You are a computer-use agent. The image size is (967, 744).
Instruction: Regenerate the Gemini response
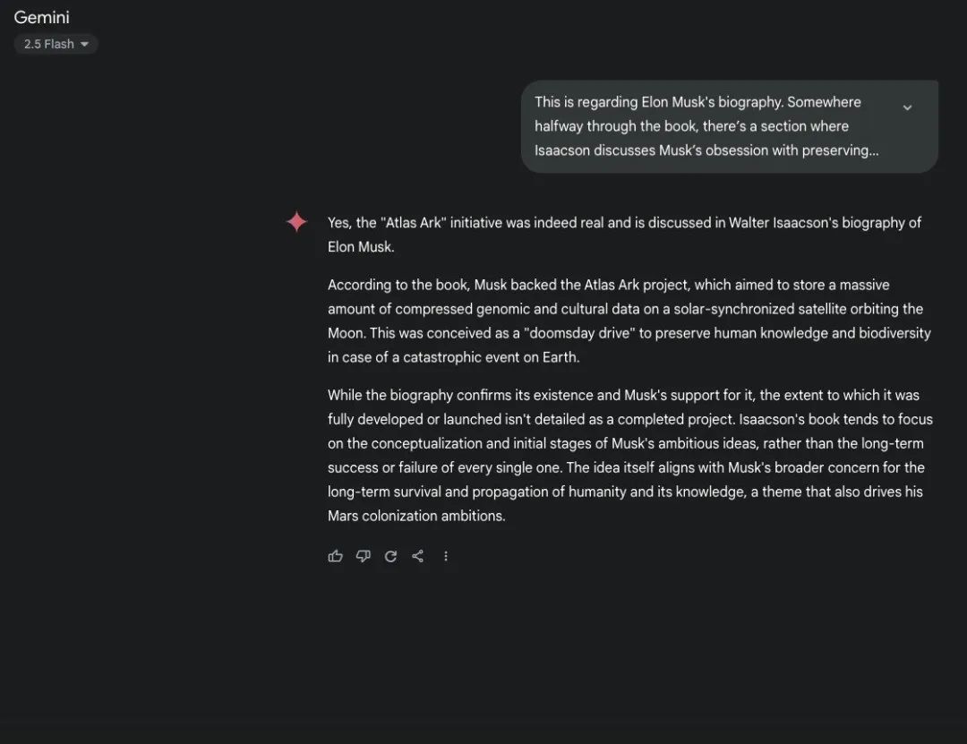390,556
